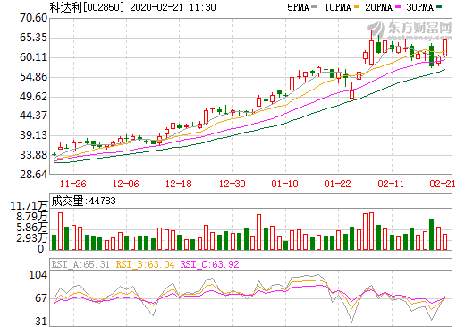Viewport: 465px width, 327px height.
Task: Click the volume axis value 5.86万
Action: 32,228
